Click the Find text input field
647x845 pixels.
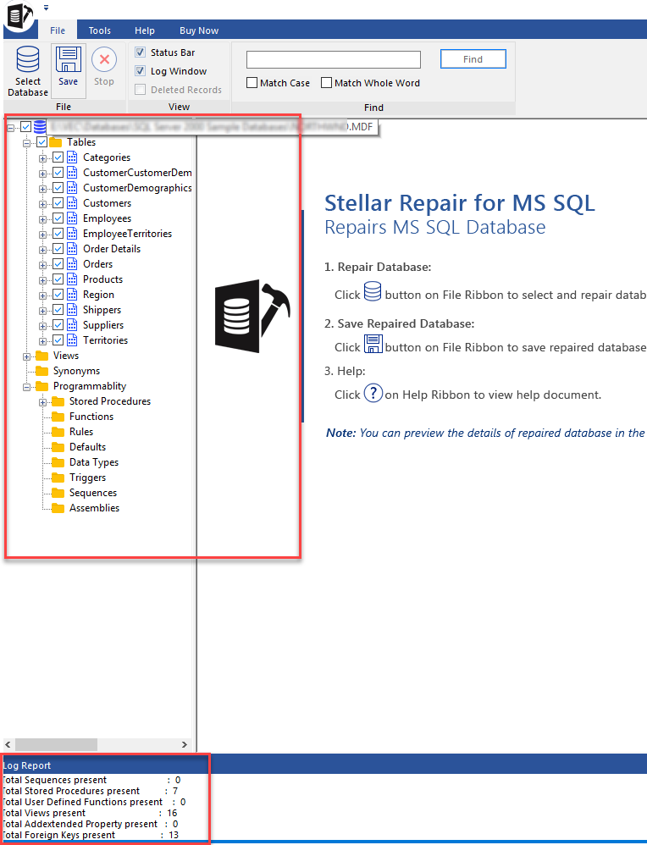coord(333,59)
